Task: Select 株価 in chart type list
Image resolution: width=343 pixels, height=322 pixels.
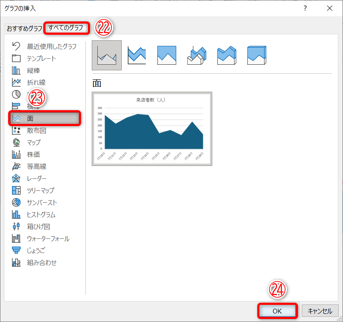Action: (x=33, y=154)
